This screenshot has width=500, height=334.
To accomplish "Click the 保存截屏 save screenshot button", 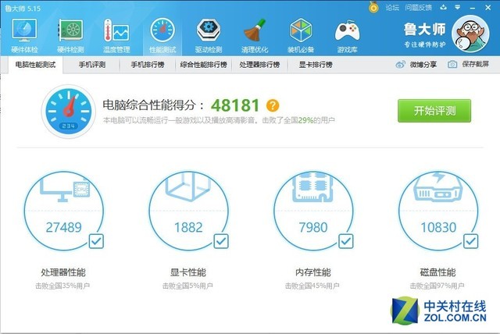I will [x=469, y=65].
